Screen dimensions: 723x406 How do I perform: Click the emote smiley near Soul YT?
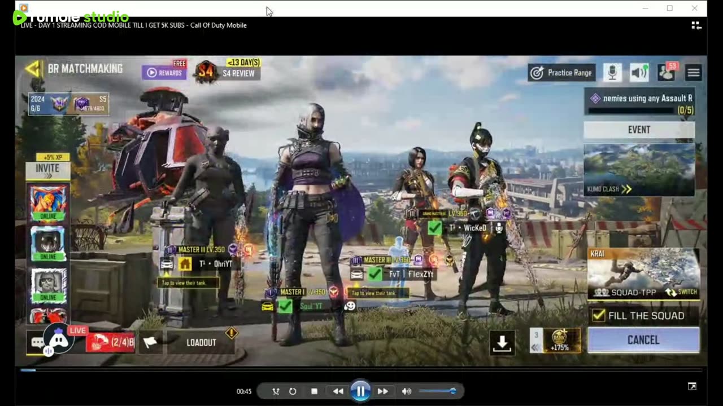(350, 306)
